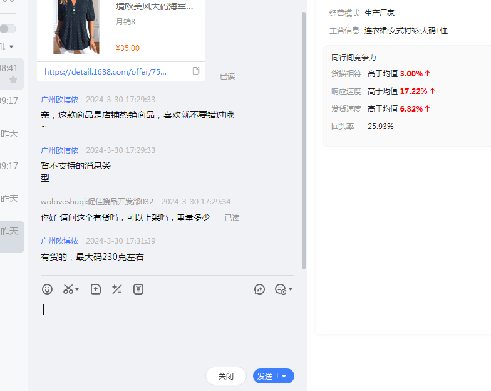Expand the screenshot options arrow
491x391 pixels.
[x=78, y=289]
